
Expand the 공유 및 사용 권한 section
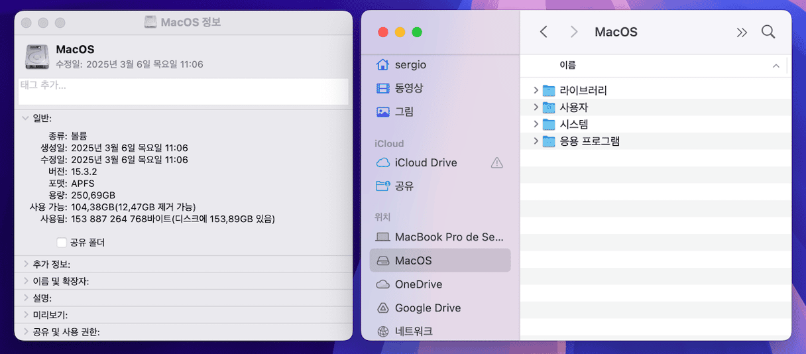[x=25, y=331]
